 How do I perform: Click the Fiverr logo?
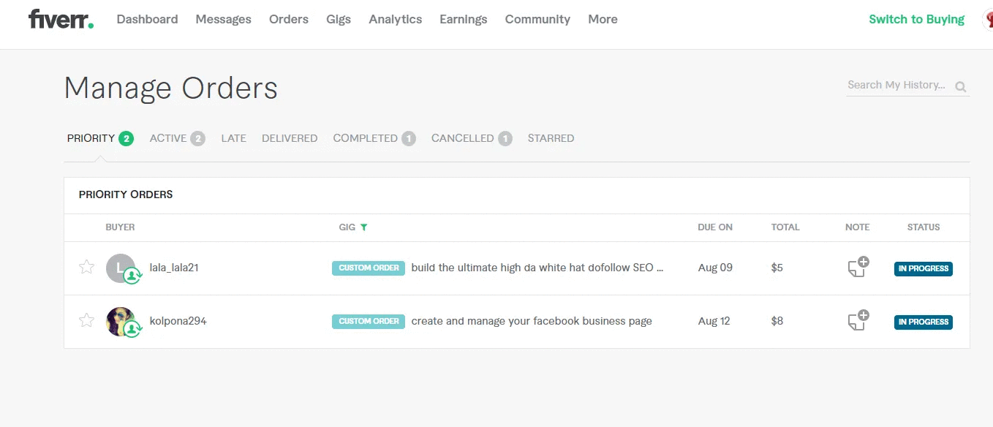61,20
